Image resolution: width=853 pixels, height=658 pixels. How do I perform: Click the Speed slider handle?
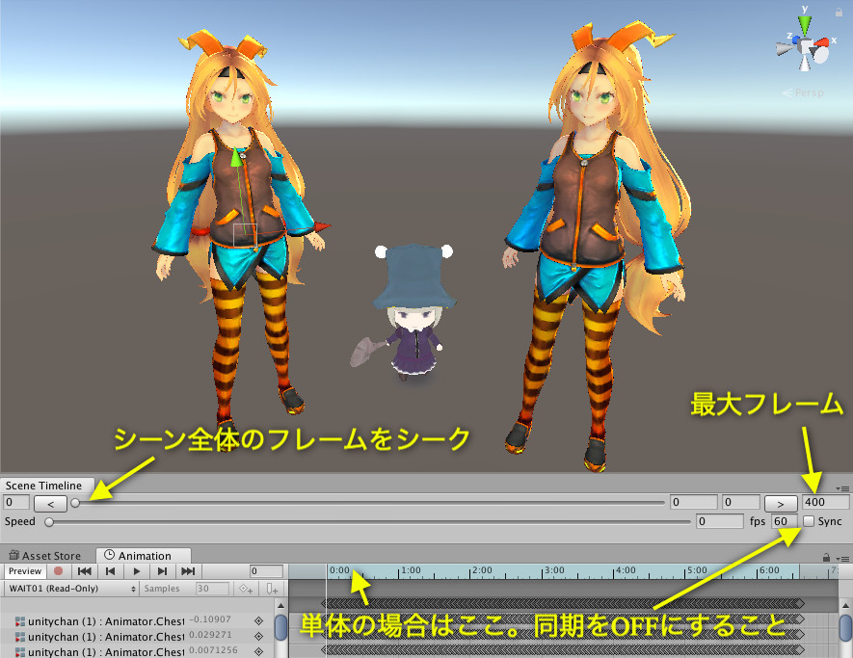[49, 522]
